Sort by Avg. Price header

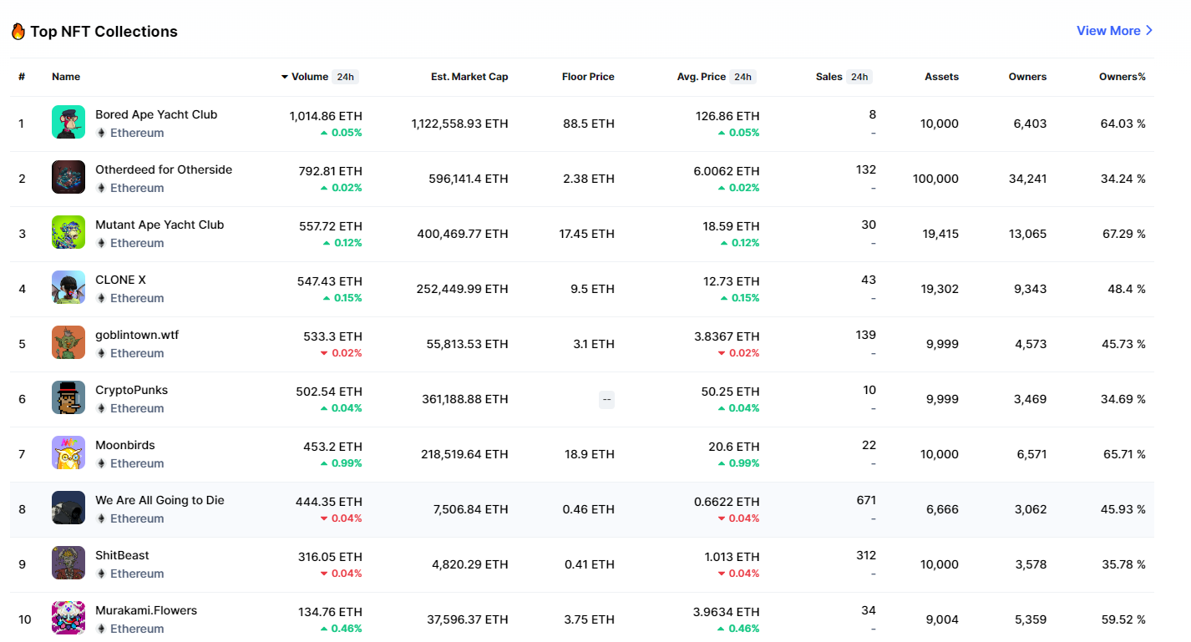pos(702,77)
